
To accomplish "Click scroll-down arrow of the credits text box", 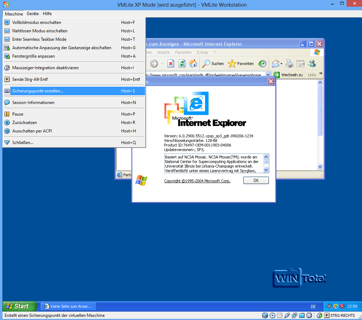I will click(266, 170).
